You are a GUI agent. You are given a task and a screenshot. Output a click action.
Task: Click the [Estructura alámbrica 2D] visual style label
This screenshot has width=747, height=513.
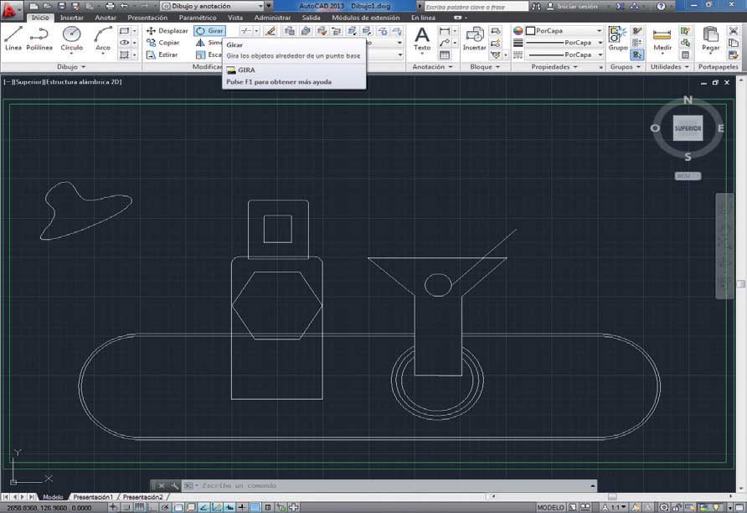click(83, 82)
